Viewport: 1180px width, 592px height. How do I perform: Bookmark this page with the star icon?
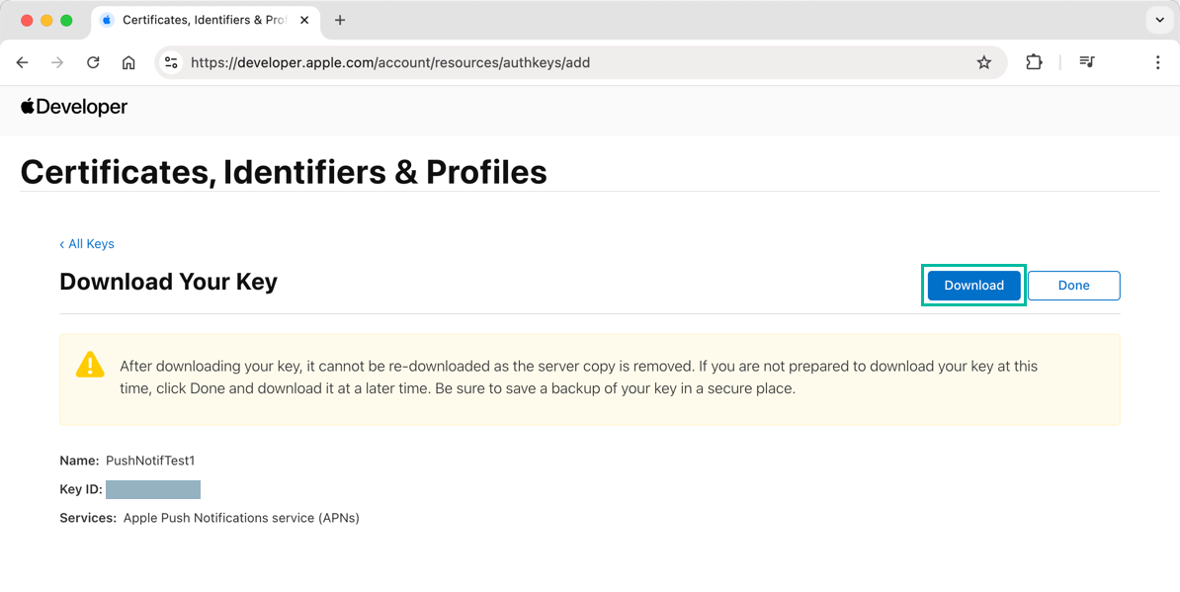(x=983, y=62)
